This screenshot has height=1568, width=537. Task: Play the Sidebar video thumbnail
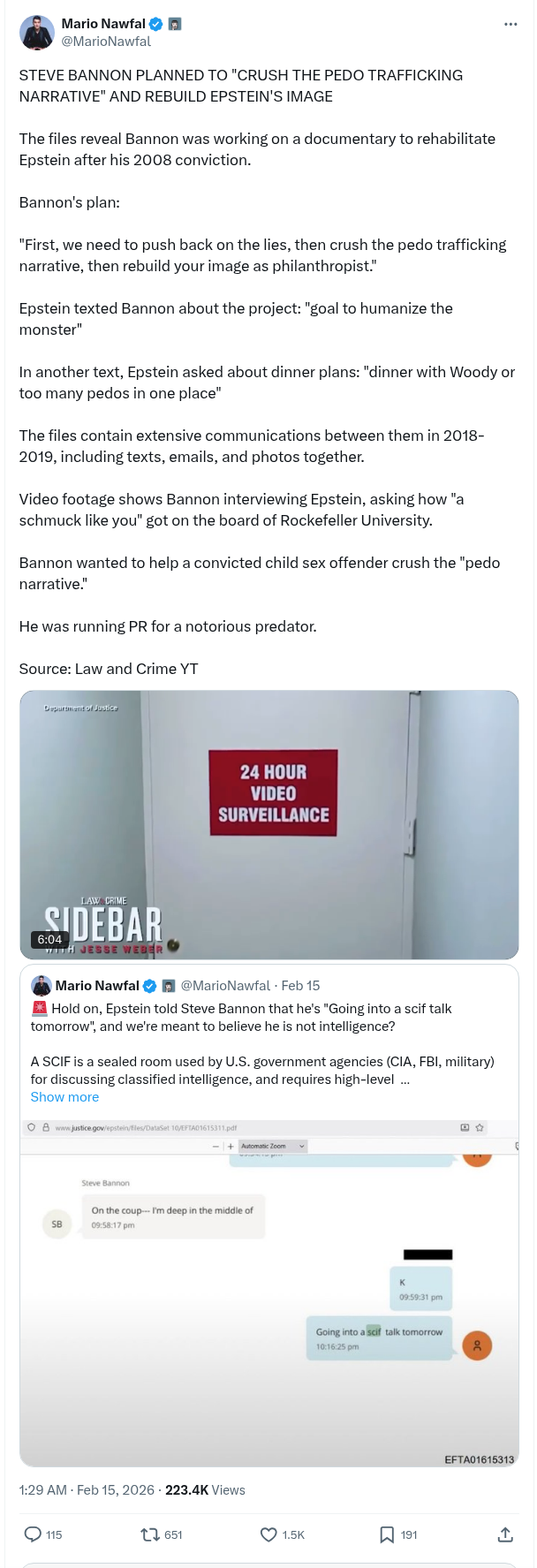(x=269, y=825)
